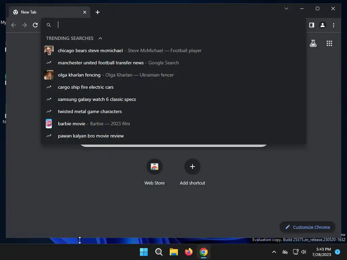Open the Search Labs flask icon
347x260 pixels.
313,43
